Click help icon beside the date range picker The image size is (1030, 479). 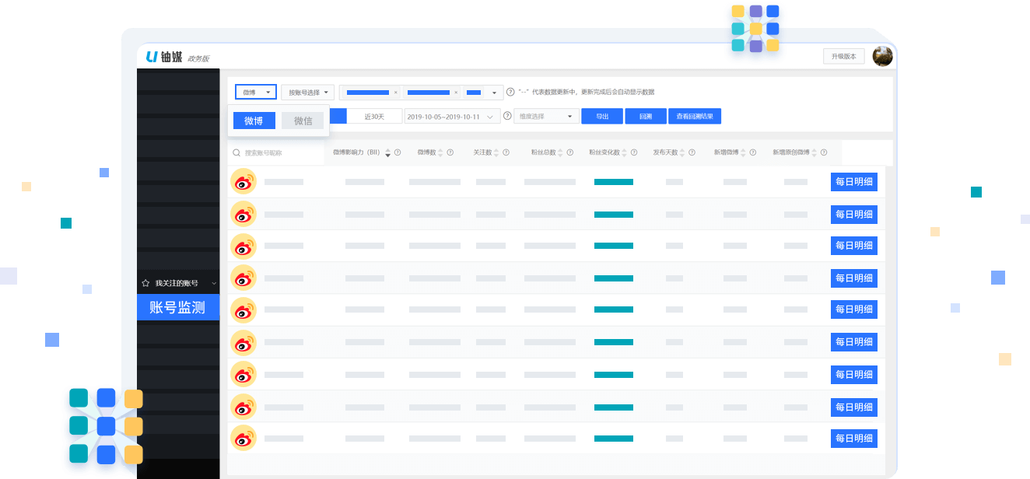(x=507, y=116)
